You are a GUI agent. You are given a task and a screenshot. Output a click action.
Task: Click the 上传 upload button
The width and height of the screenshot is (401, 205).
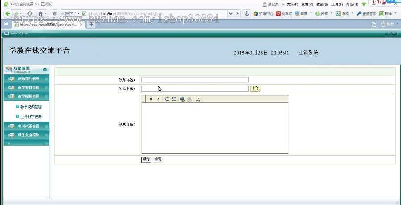[255, 89]
